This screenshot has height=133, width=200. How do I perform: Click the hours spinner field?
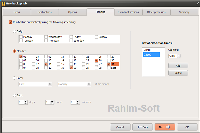pos(50,102)
